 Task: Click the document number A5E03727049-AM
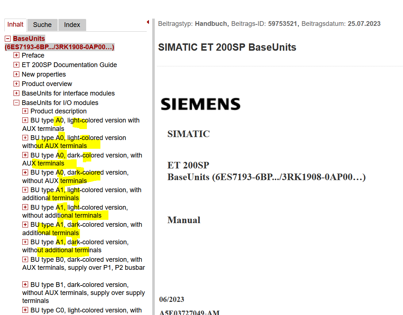tap(189, 312)
